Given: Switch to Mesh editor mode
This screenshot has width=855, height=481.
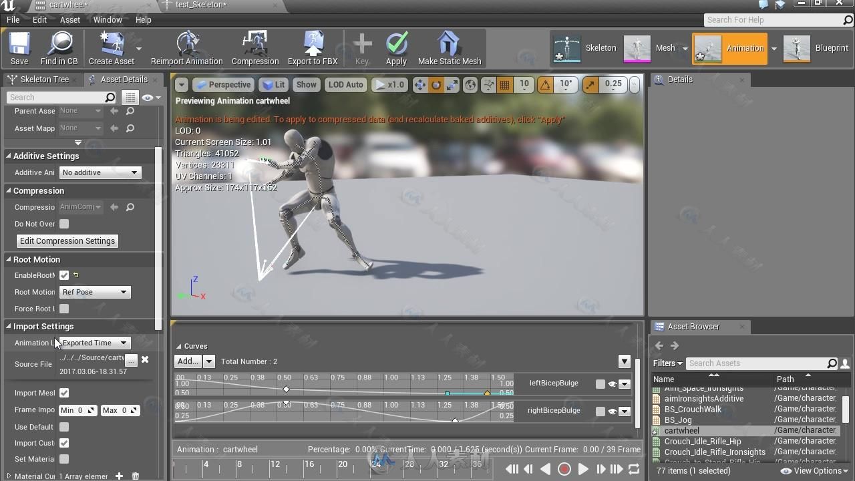Looking at the screenshot, I should coord(651,48).
